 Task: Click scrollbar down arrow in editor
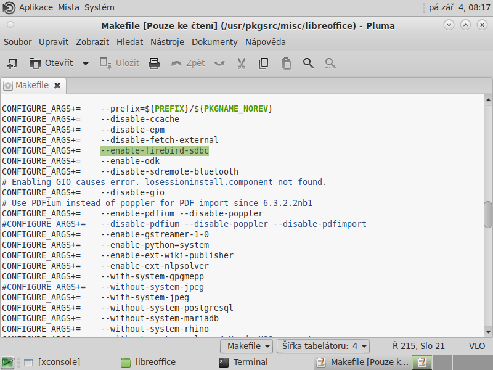(x=488, y=332)
